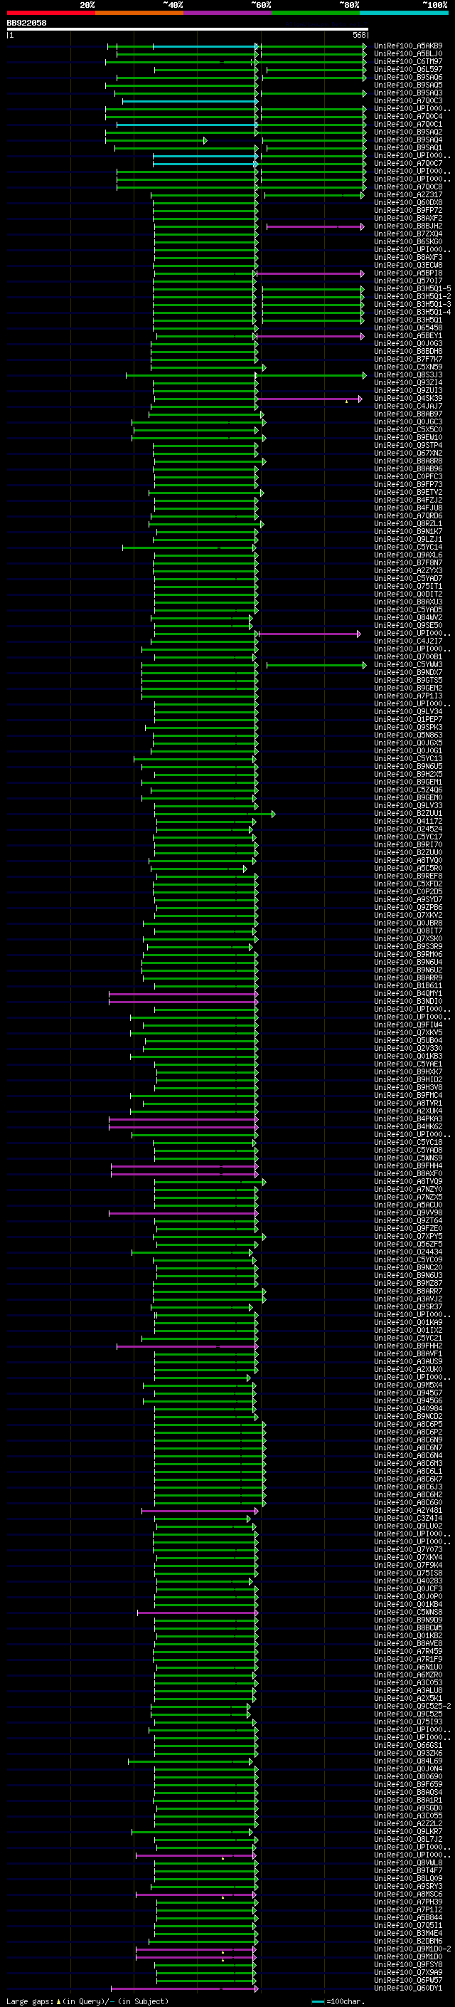Select the UniRef100_B9HXK7 label

[408, 1072]
